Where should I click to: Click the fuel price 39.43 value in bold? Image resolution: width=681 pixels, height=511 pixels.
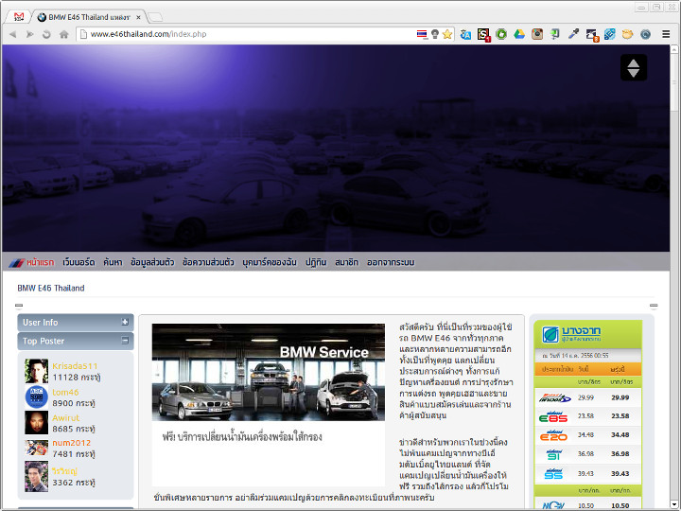pos(620,474)
